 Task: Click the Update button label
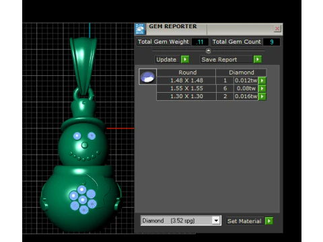168,60
